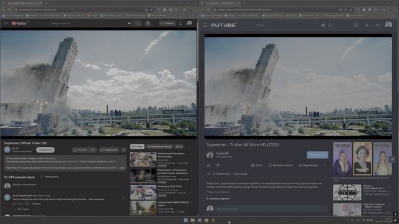Dislike the Rutube Superman trailer

[x=218, y=166]
